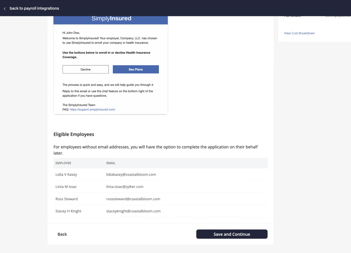The height and width of the screenshot is (253, 351).
Task: Click Decline button in email preview
Action: click(x=85, y=69)
